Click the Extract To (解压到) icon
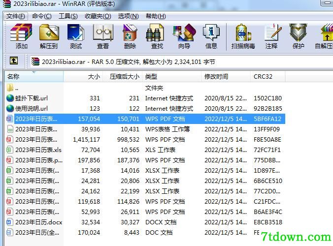333x246 pixels. 49,32
